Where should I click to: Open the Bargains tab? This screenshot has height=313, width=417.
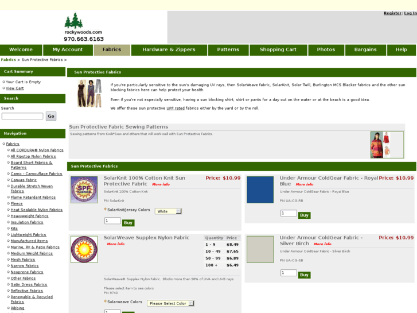[x=365, y=50]
